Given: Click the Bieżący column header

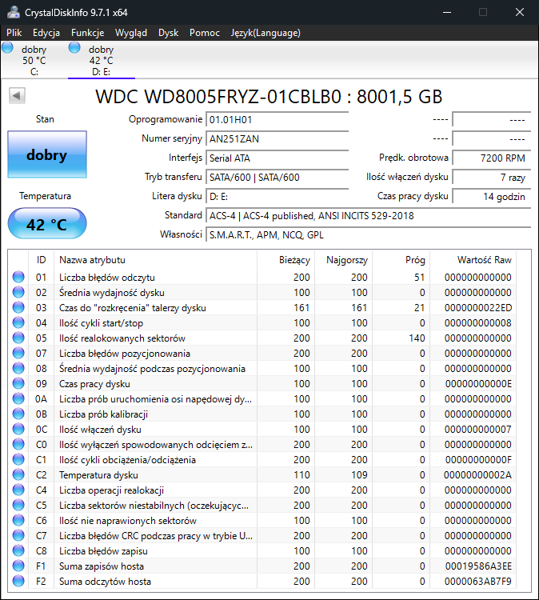Looking at the screenshot, I should (286, 260).
